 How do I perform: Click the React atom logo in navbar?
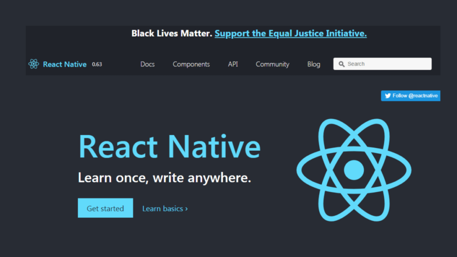(x=33, y=64)
